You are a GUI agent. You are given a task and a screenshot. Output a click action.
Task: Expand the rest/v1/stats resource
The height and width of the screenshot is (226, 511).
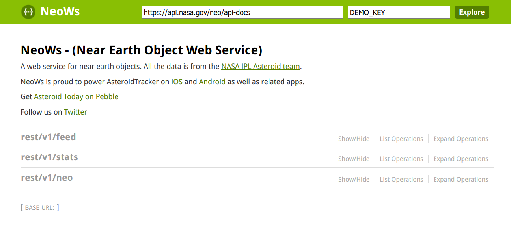[x=49, y=157]
